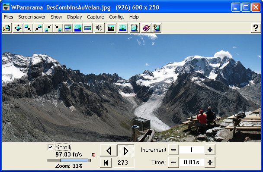Screen dimensions: 263x172
Task: Uncheck the Scroll checkbox
Action: point(50,147)
